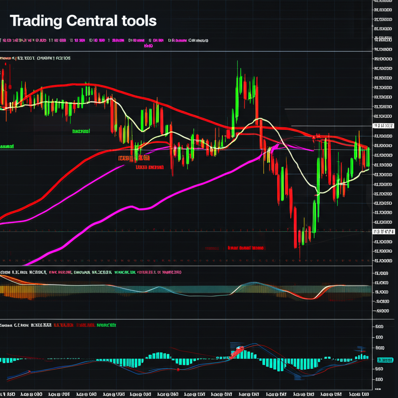Image resolution: width=398 pixels, height=398 pixels.
Task: Click the green annotation label under the early candles
Action: [x=81, y=131]
